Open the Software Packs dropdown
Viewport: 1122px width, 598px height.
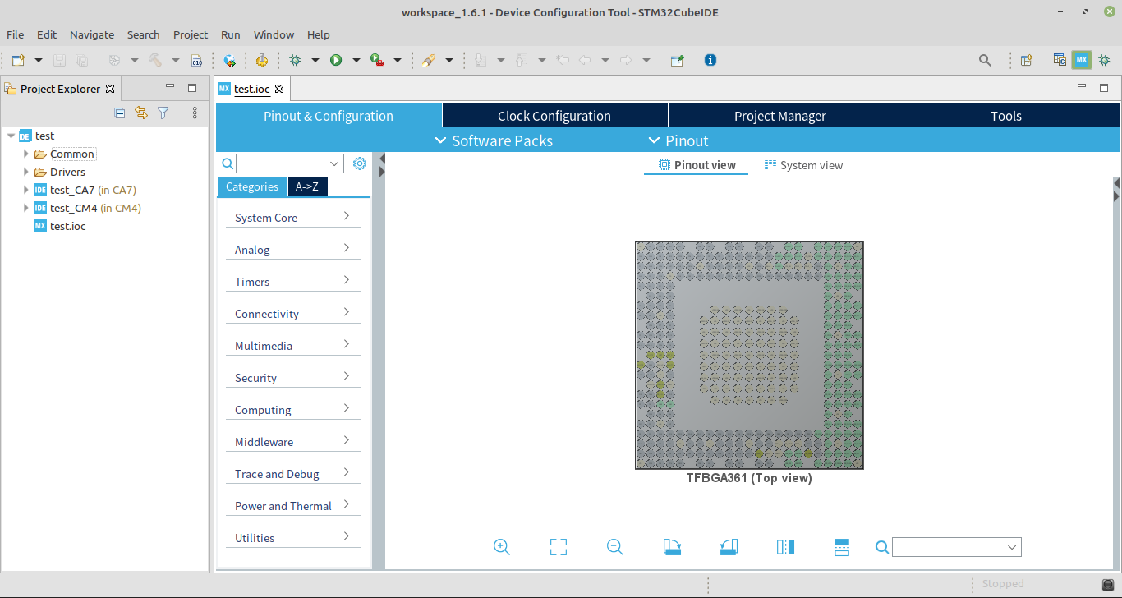(x=493, y=140)
